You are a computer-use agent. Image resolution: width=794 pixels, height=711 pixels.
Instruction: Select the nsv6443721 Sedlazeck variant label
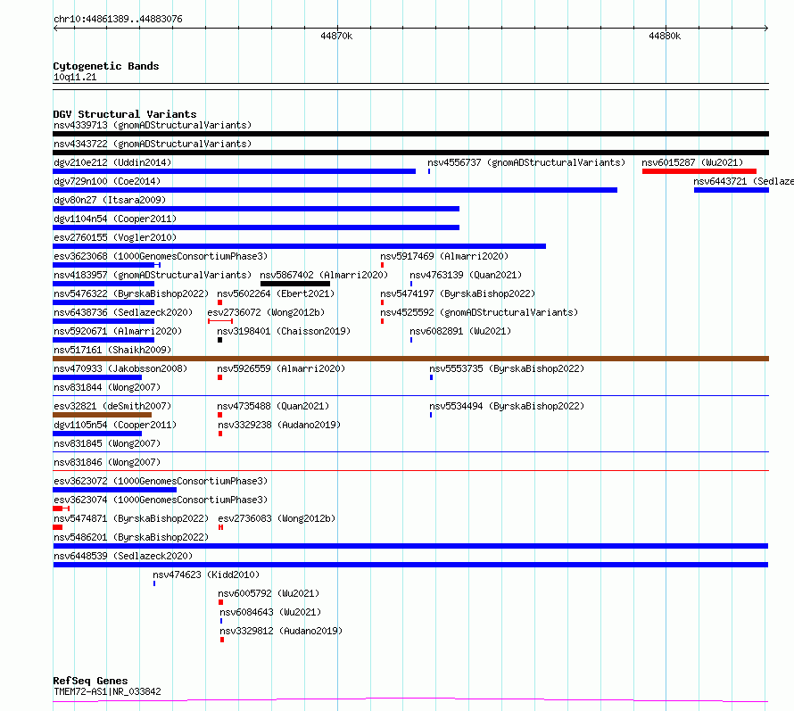click(x=743, y=181)
